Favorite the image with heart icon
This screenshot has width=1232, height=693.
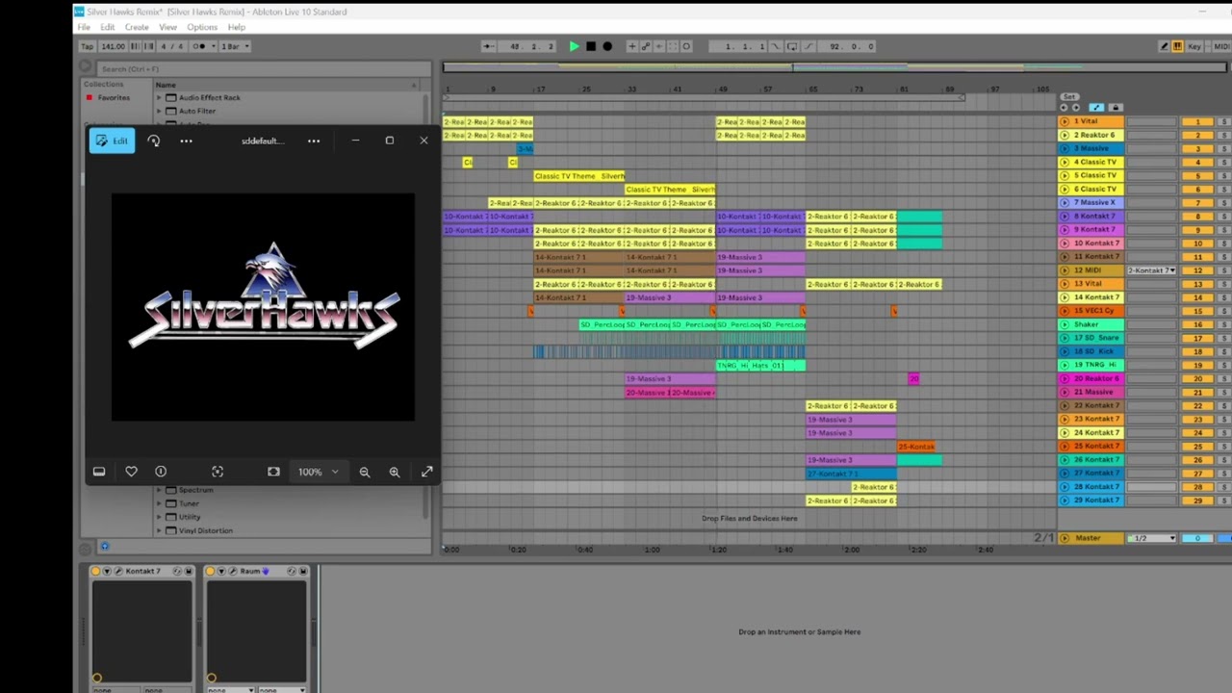(132, 472)
